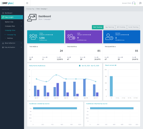The width and height of the screenshot is (143, 129).
Task: Open the hamburger menu icon
Action: click(27, 3)
